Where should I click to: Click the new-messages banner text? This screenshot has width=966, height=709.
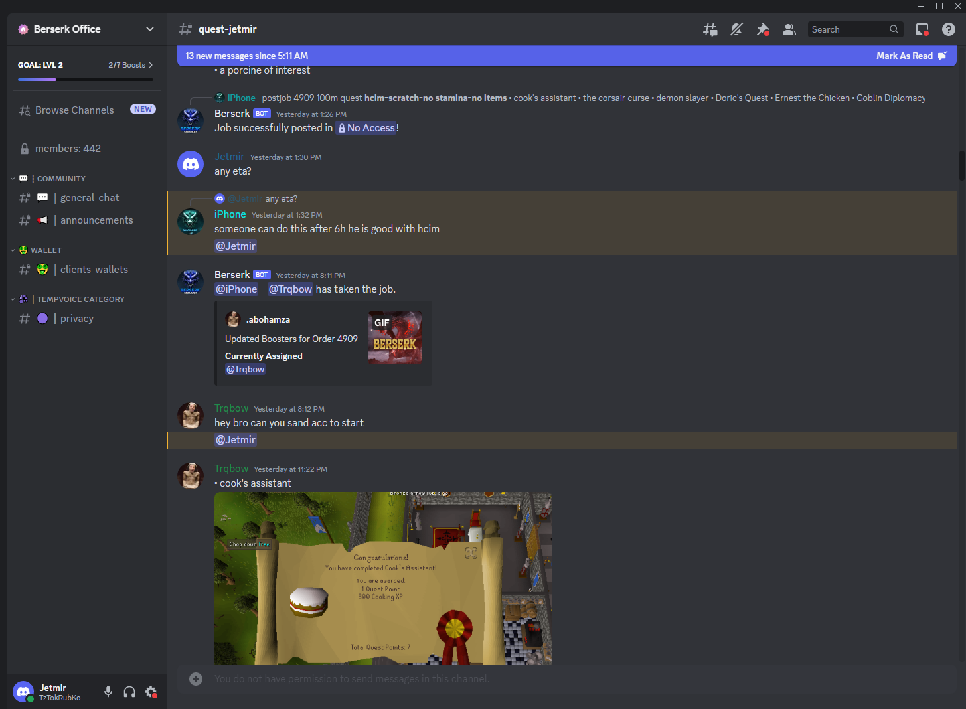(x=246, y=56)
